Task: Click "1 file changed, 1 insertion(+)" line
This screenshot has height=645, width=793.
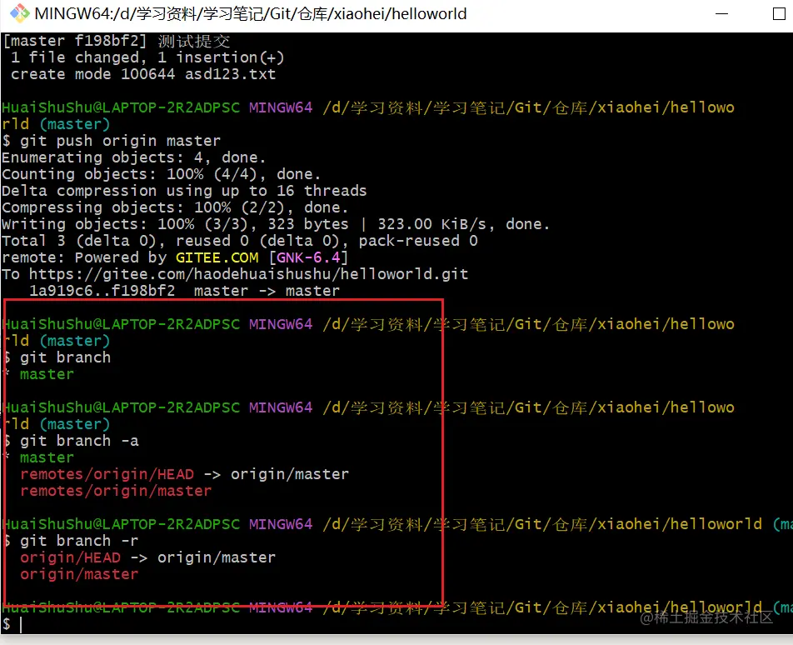Action: click(147, 57)
